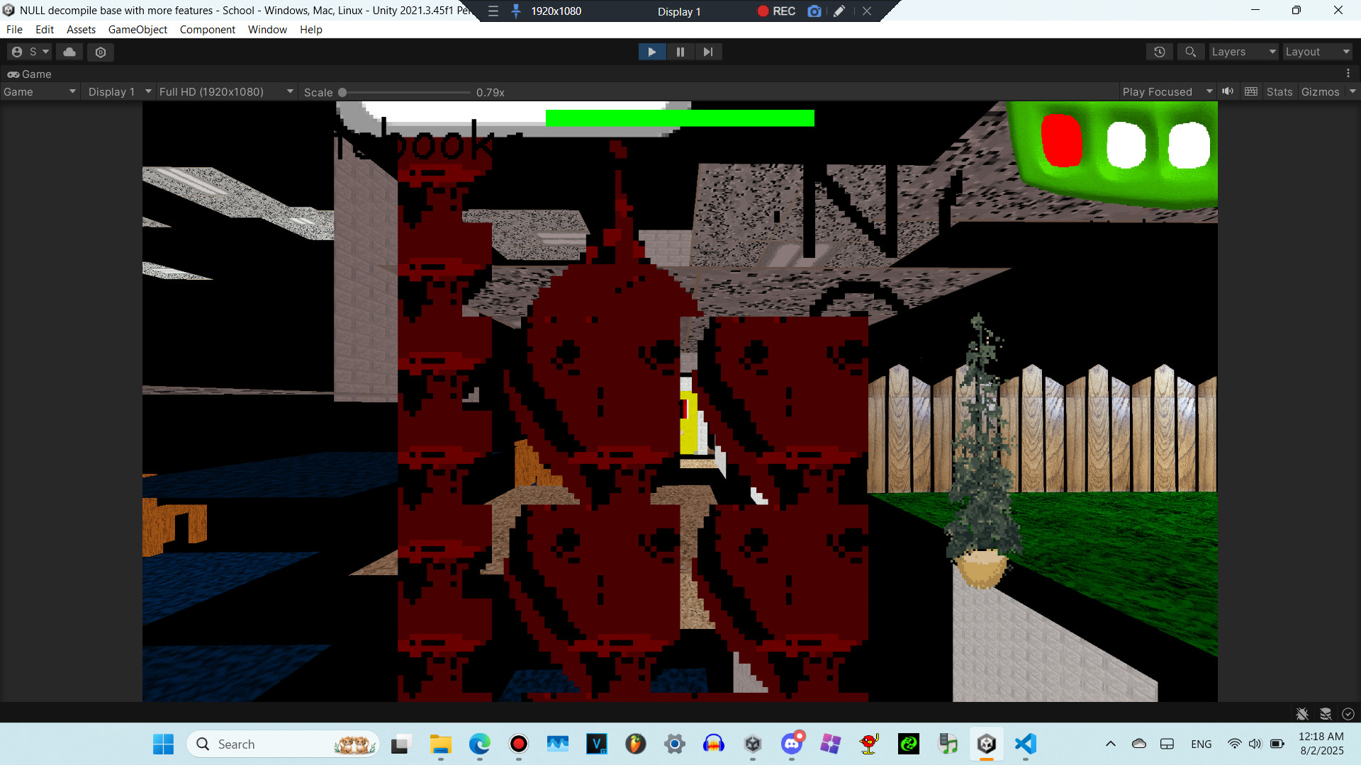Open the Layers dropdown
Image resolution: width=1361 pixels, height=765 pixels.
[1243, 51]
